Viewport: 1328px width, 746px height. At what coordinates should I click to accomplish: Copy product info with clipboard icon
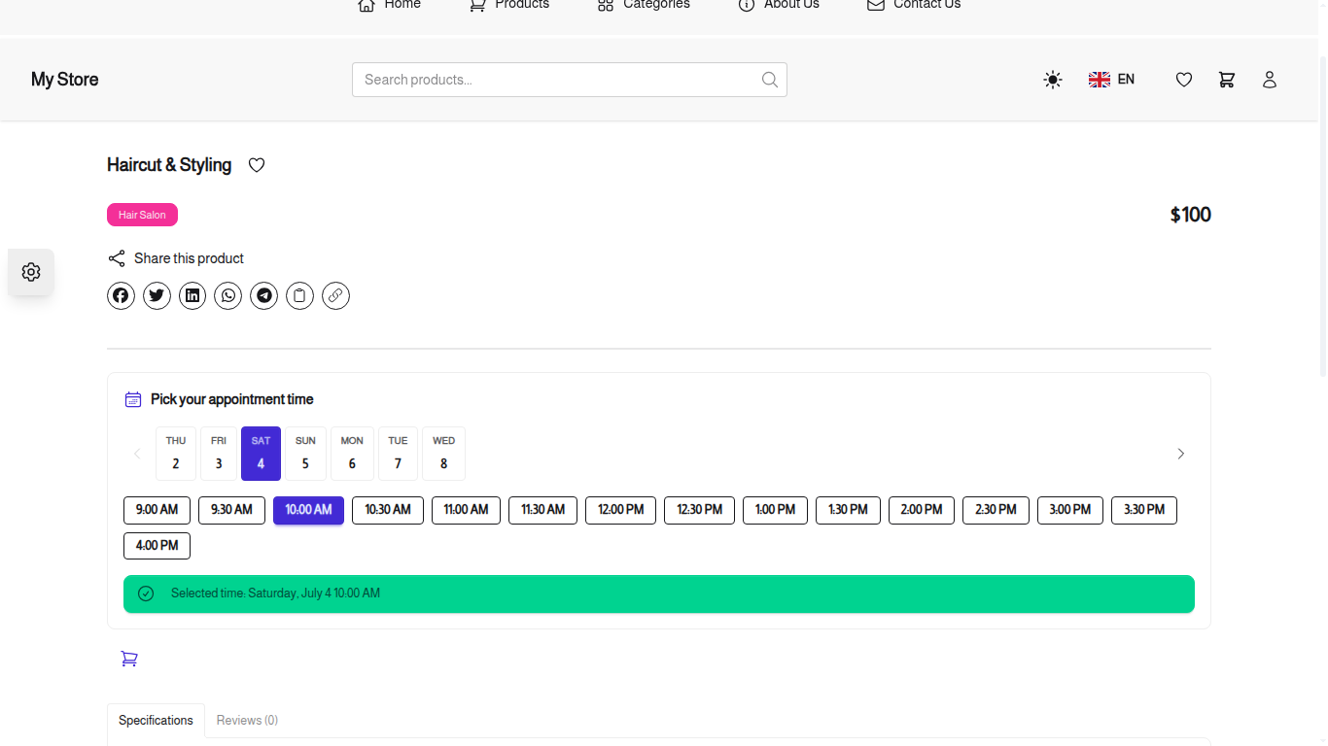(300, 295)
